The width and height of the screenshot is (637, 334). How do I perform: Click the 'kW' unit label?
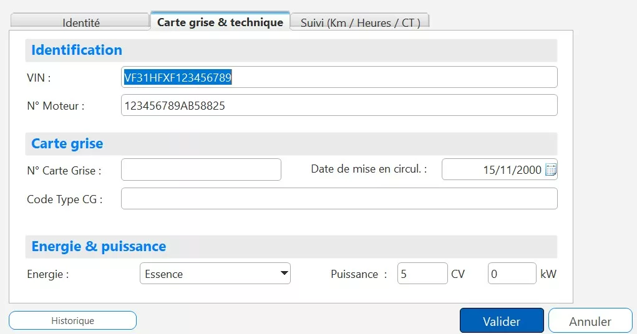(x=548, y=274)
